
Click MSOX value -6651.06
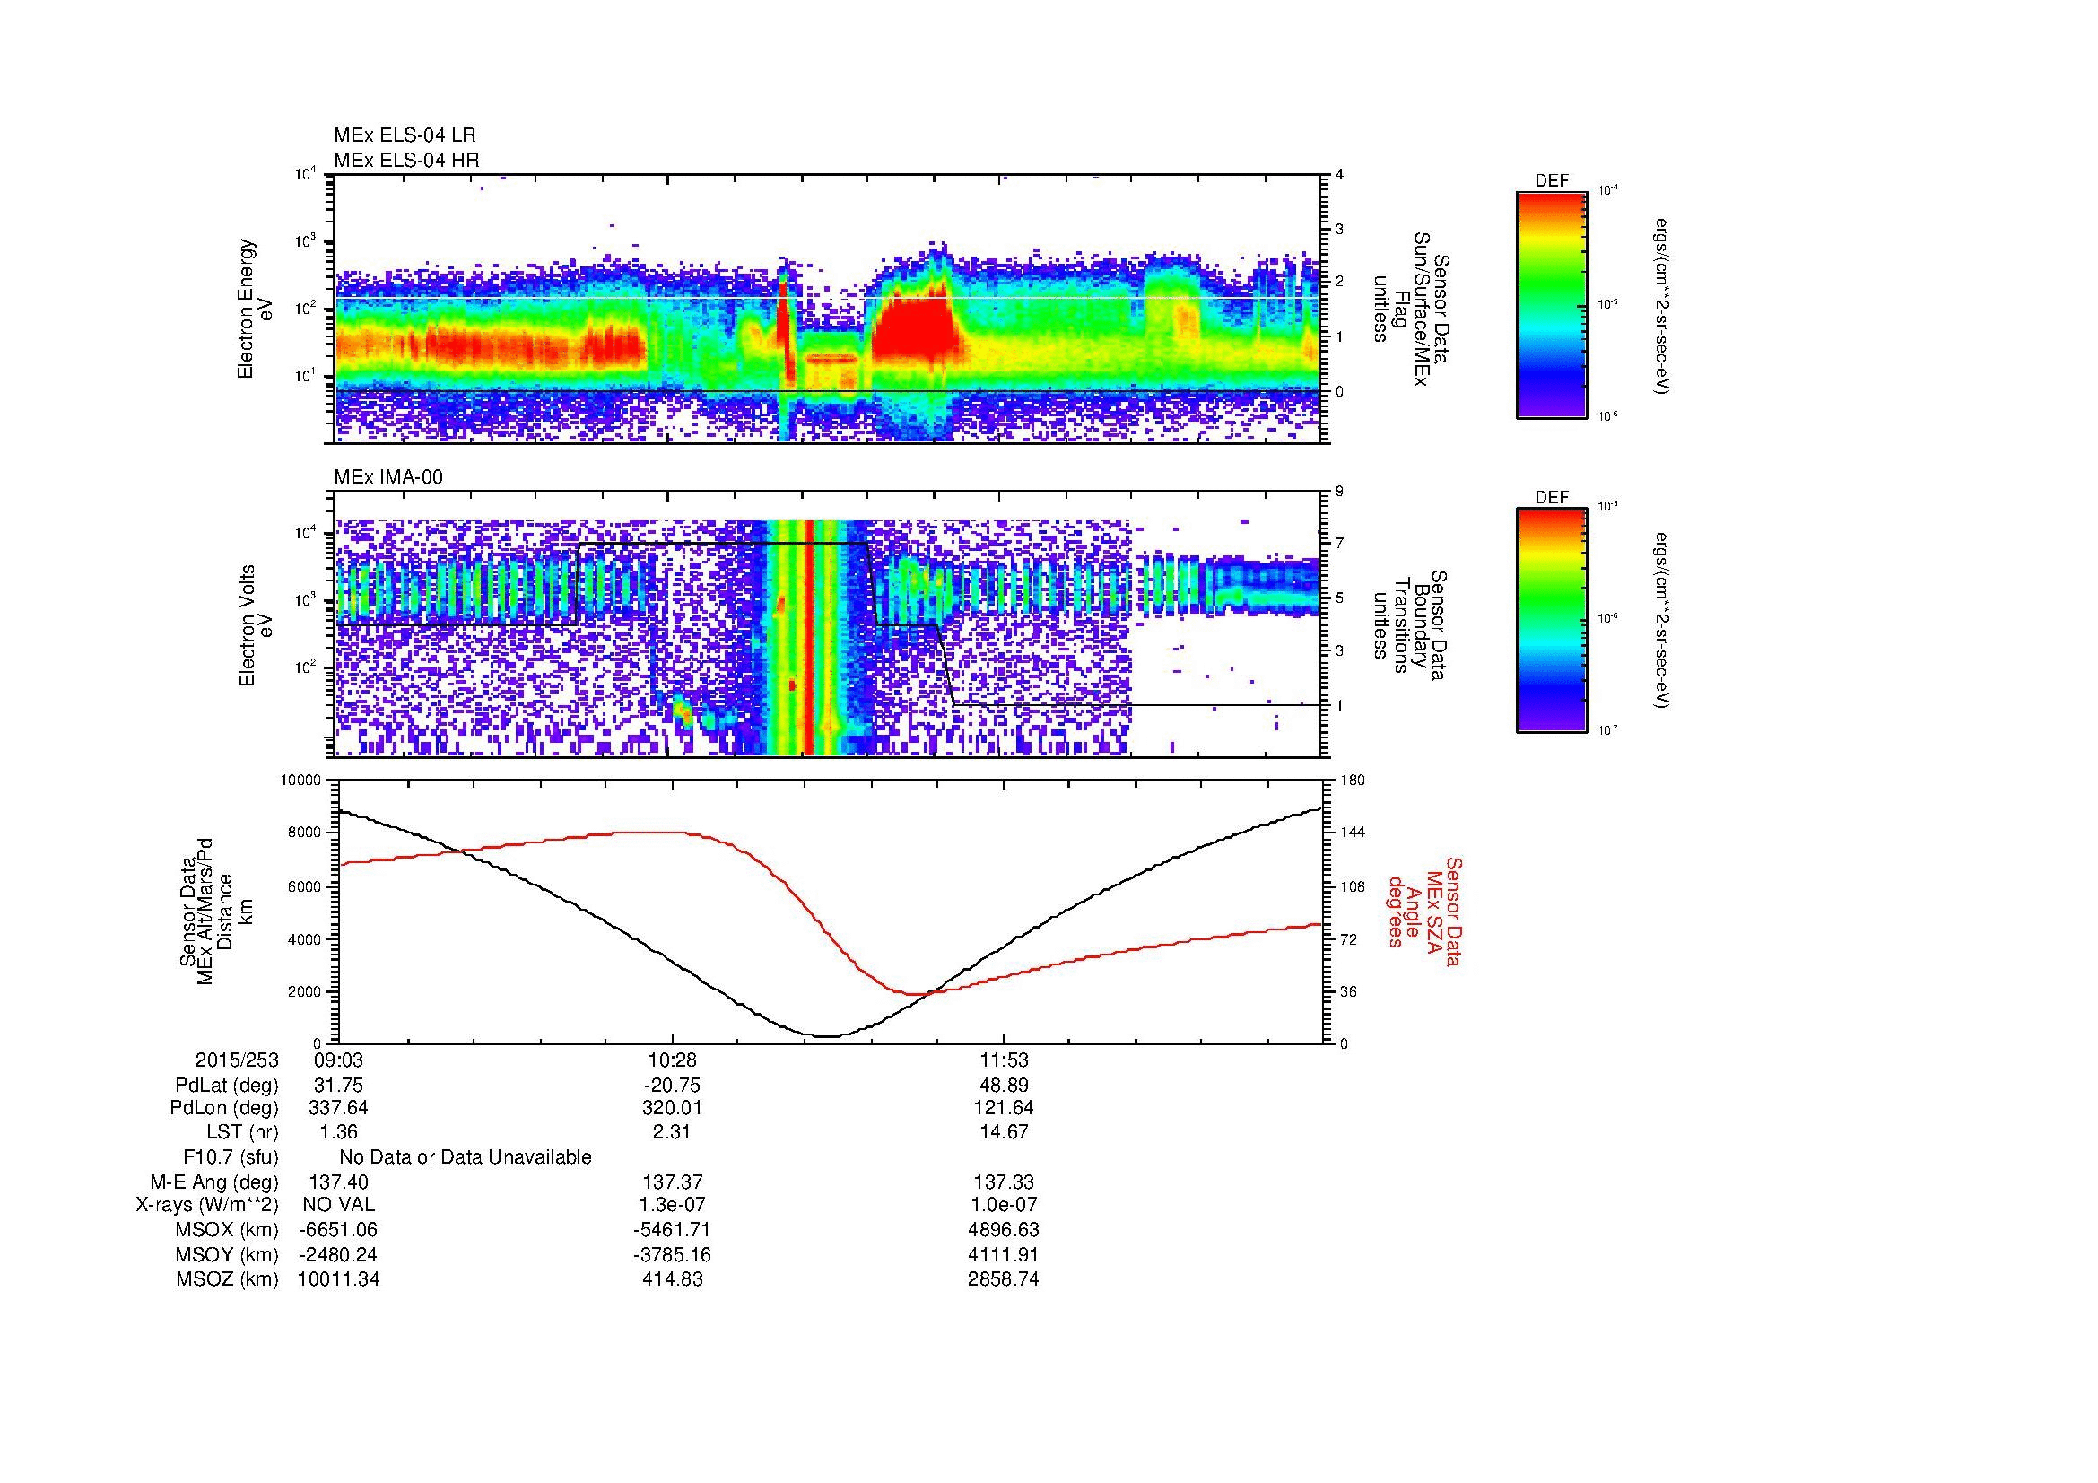338,1230
